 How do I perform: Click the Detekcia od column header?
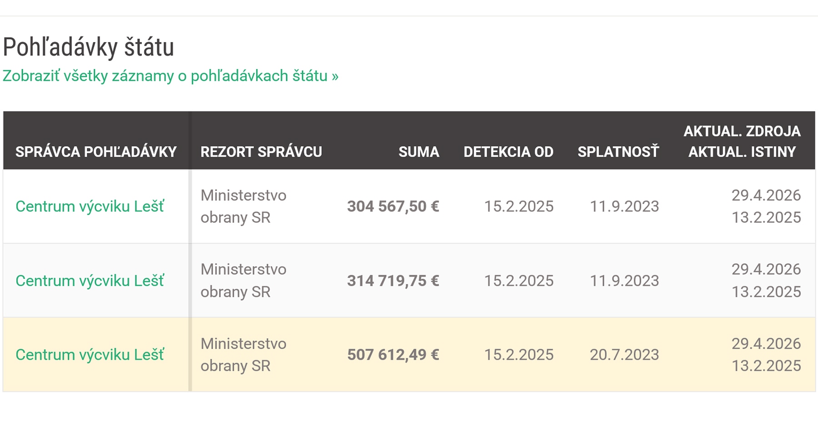[508, 152]
